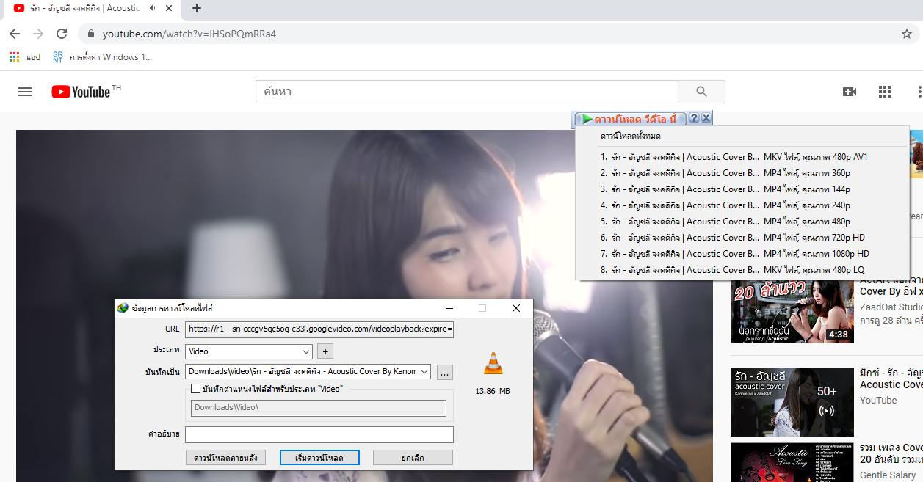The width and height of the screenshot is (923, 482).
Task: Select MP4 720p HD download option
Action: click(x=734, y=238)
